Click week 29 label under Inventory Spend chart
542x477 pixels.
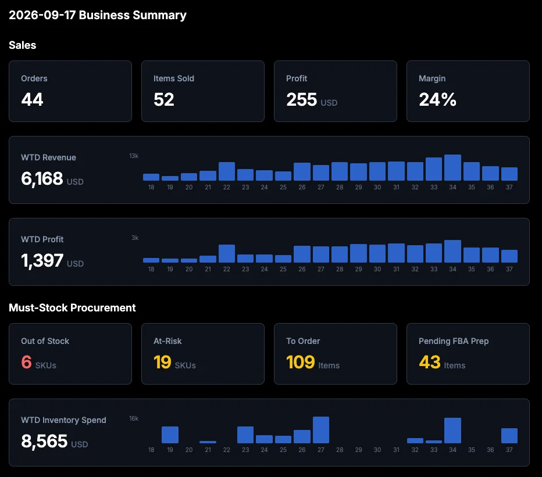pyautogui.click(x=358, y=450)
